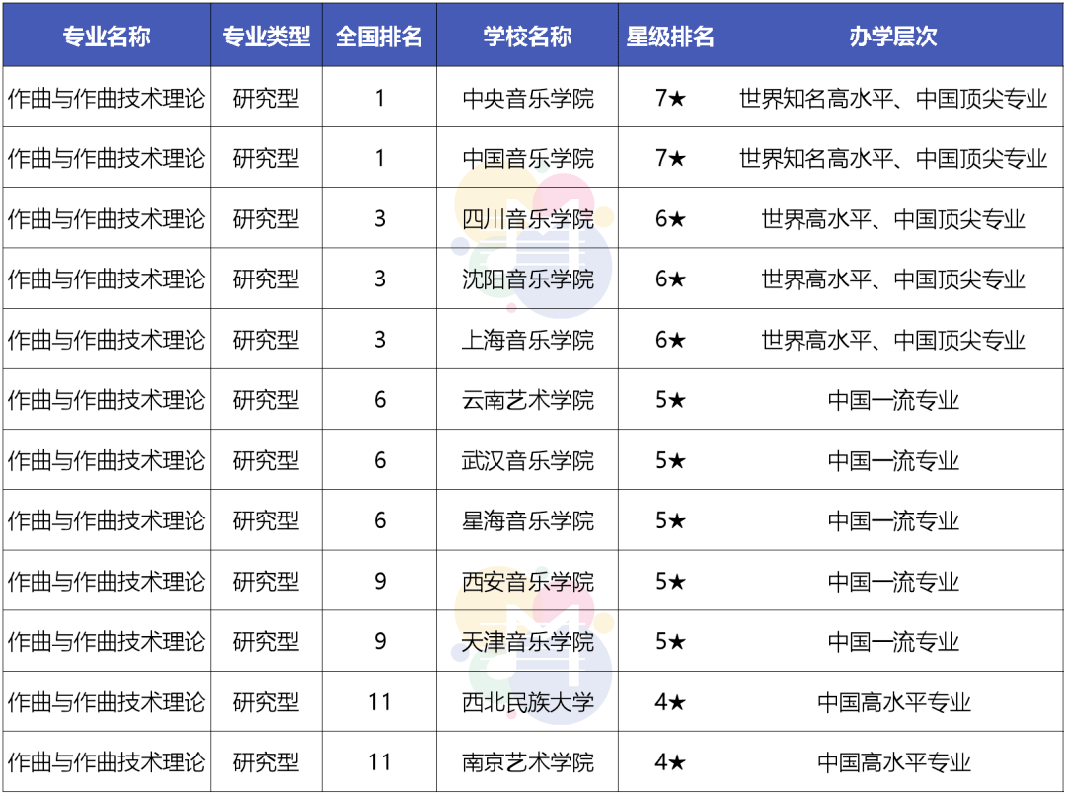Screen dimensions: 1066x796
Task: Select the 中央音乐学院 cell
Action: click(x=528, y=99)
